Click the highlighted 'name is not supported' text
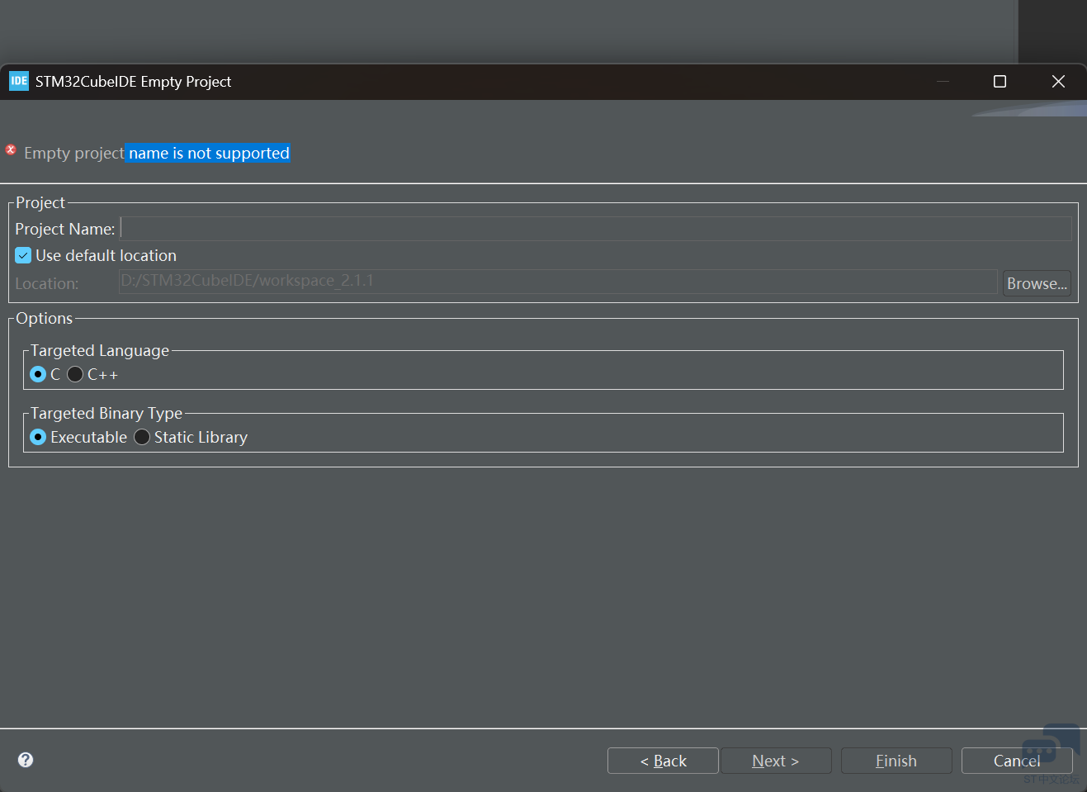The image size is (1087, 792). click(209, 153)
